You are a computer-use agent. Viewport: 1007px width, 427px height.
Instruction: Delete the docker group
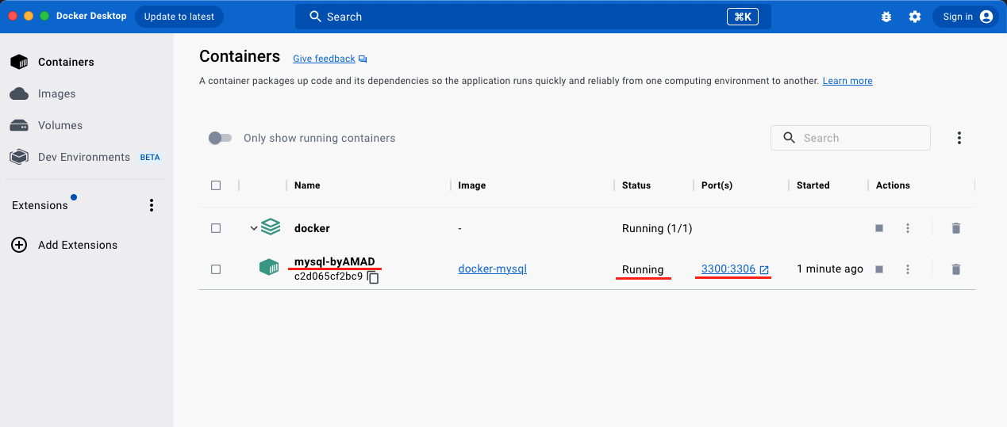point(956,228)
